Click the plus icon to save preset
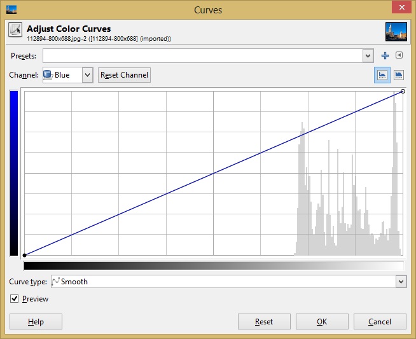Image resolution: width=416 pixels, height=339 pixels. coord(385,56)
